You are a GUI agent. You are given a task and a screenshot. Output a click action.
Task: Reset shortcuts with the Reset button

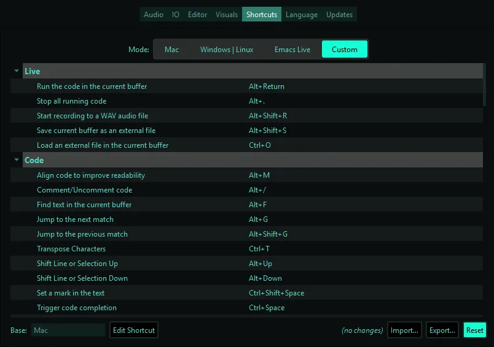[x=474, y=330]
